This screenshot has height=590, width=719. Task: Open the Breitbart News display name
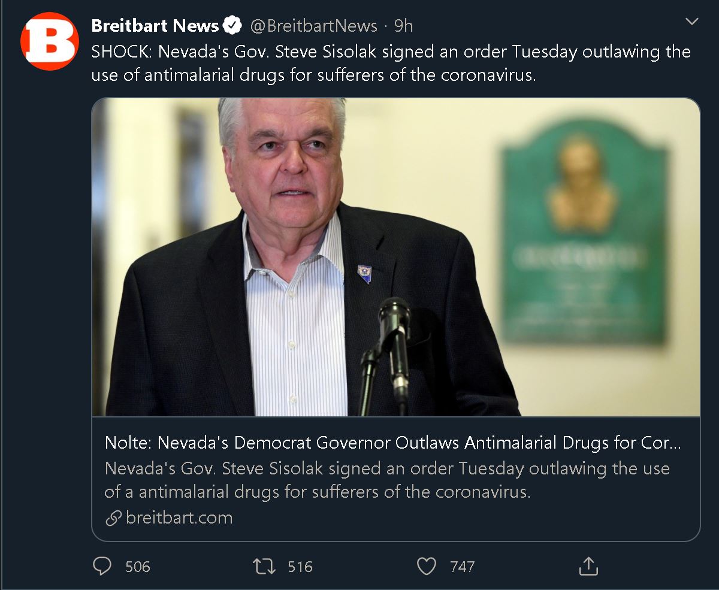pyautogui.click(x=155, y=26)
